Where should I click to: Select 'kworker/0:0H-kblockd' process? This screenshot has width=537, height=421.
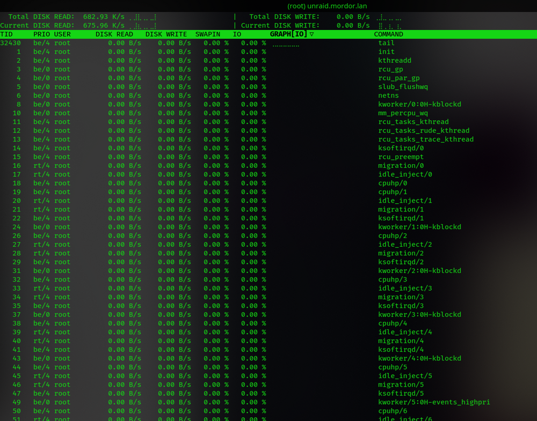click(420, 104)
